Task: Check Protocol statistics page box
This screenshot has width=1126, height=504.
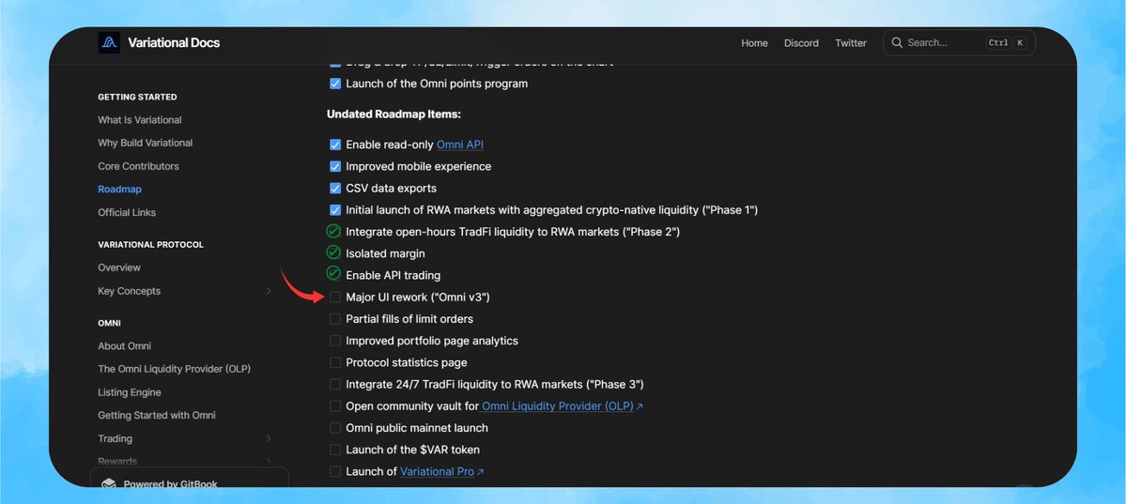Action: coord(335,362)
